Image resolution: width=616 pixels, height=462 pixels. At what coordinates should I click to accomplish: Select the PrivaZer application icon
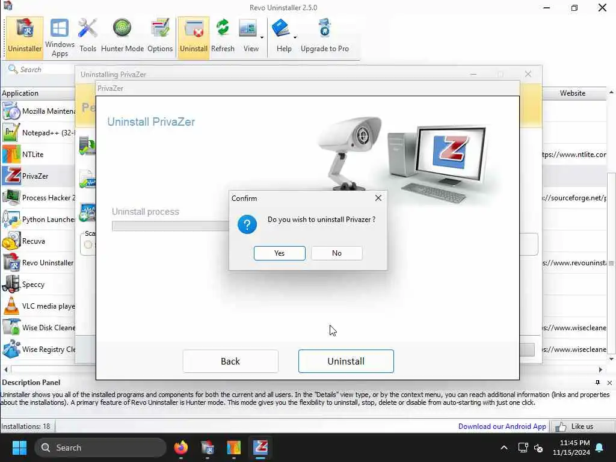coord(11,176)
